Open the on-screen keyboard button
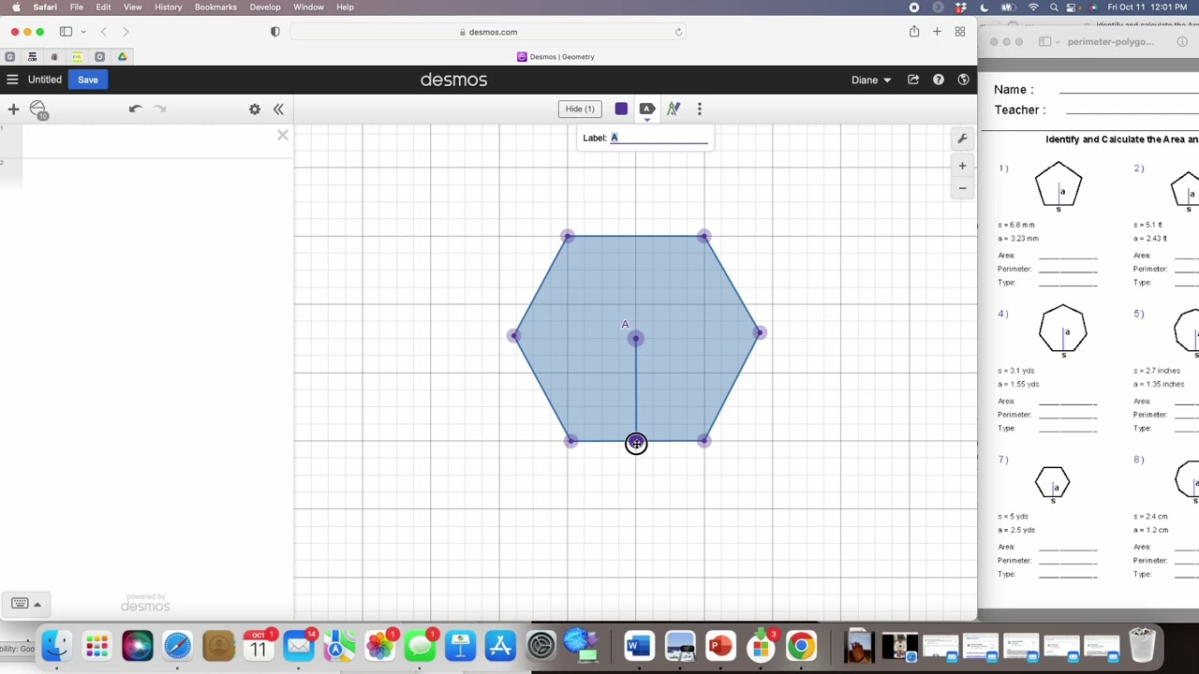1199x674 pixels. pyautogui.click(x=20, y=603)
